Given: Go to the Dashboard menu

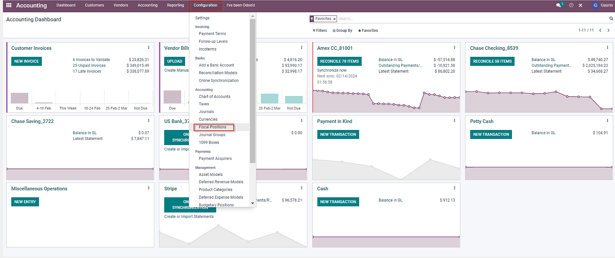Looking at the screenshot, I should coord(66,5).
